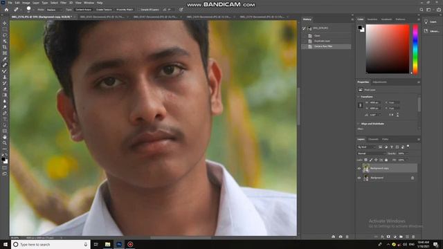The height and width of the screenshot is (249, 443).
Task: Open the Fill dropdown arrow
Action: pos(407,160)
